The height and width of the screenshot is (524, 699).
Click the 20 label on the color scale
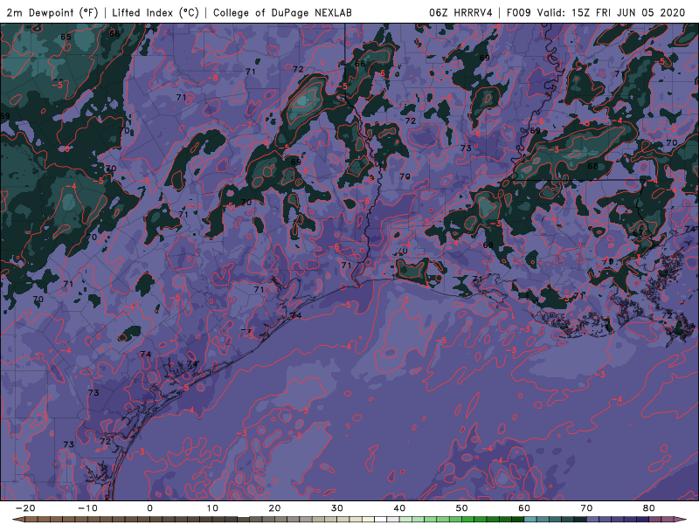click(274, 508)
